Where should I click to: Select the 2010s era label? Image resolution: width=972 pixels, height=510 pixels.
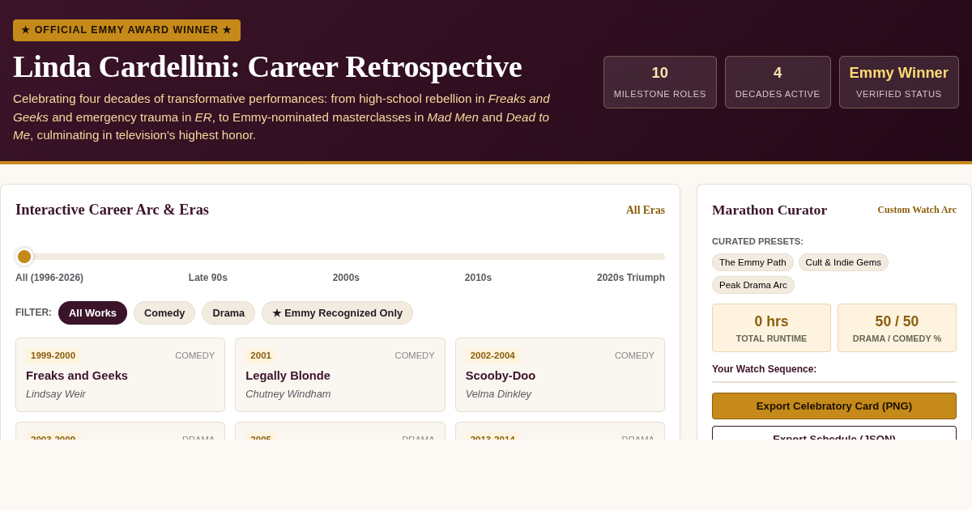478,278
